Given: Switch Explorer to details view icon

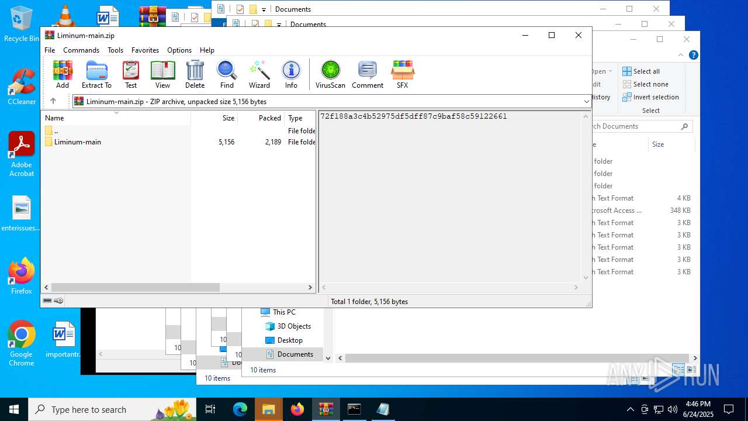Looking at the screenshot, I should (678, 370).
